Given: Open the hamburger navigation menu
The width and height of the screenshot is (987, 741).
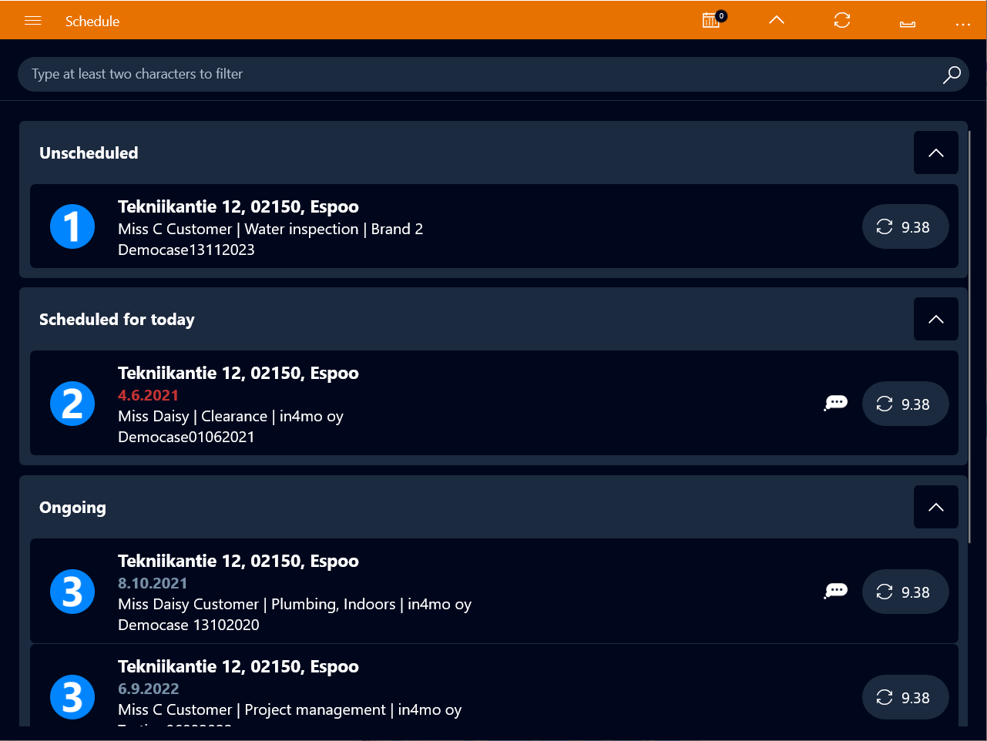Looking at the screenshot, I should (x=33, y=21).
